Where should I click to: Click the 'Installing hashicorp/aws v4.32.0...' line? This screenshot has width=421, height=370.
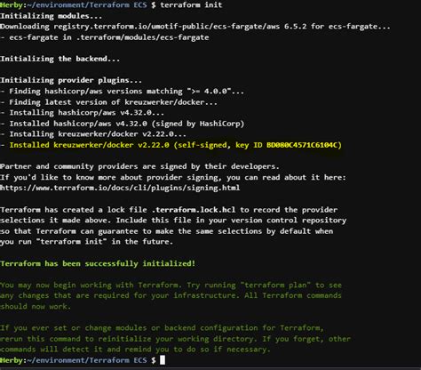(82, 113)
